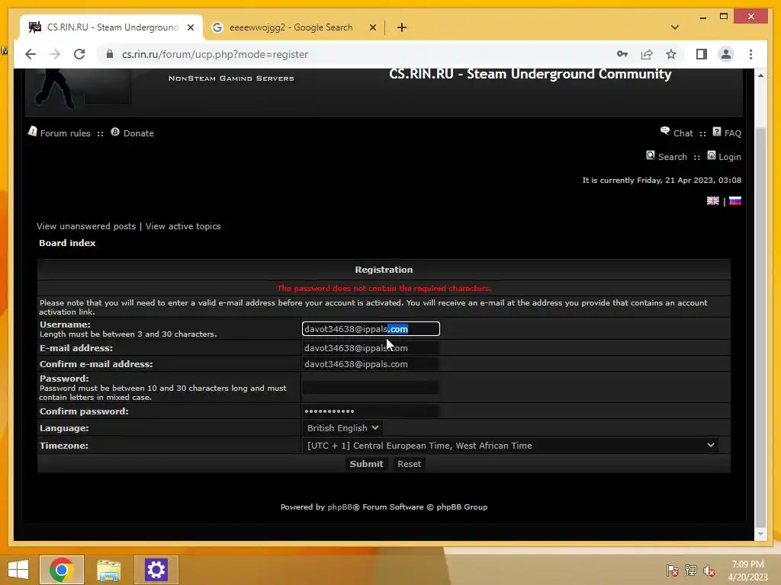The height and width of the screenshot is (585, 781).
Task: Click the network tray icon
Action: [x=691, y=571]
